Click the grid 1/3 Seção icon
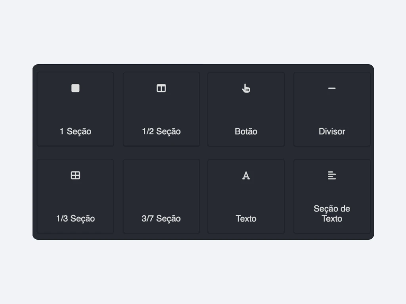This screenshot has width=406, height=304. [x=75, y=175]
